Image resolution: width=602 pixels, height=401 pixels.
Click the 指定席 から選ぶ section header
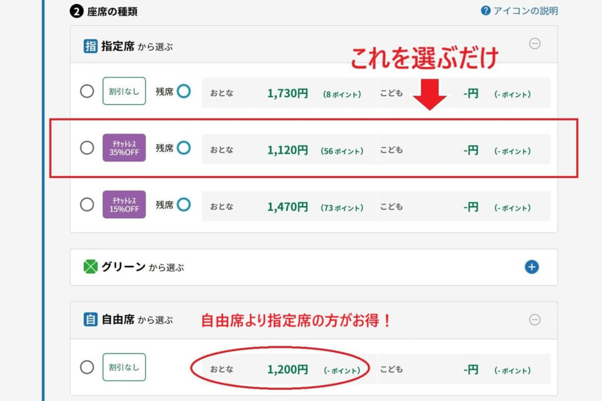(x=137, y=46)
